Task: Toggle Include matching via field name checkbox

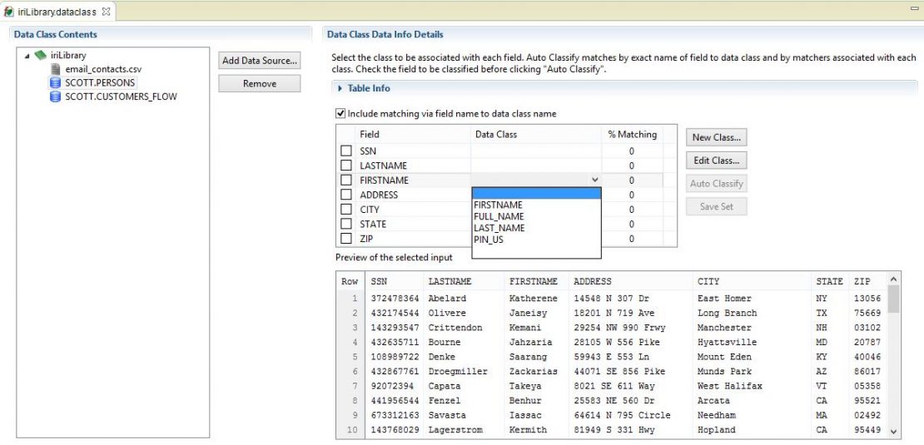Action: 340,114
